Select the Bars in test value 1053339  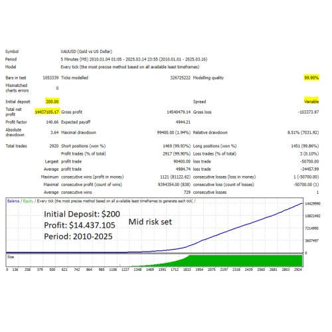[50, 78]
